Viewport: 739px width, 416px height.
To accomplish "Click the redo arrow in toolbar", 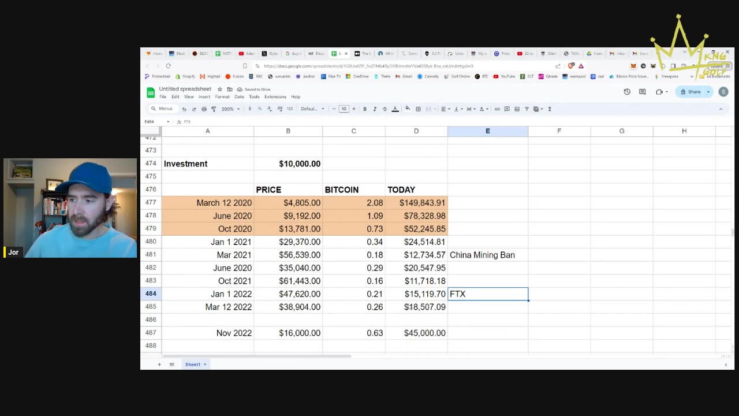I will 194,109.
